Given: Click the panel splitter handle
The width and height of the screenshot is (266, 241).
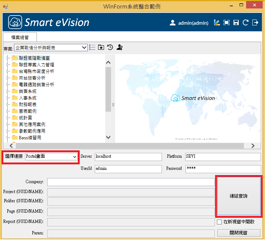Looking at the screenshot, I should [114, 105].
